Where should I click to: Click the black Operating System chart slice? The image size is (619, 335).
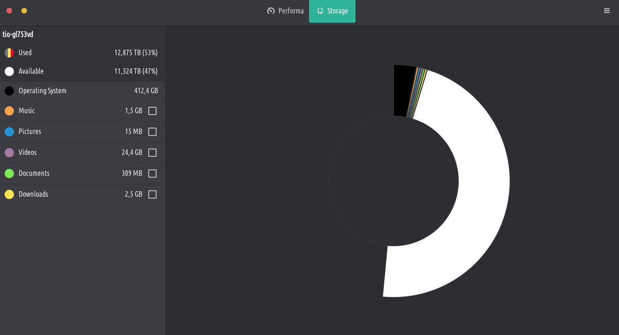403,90
